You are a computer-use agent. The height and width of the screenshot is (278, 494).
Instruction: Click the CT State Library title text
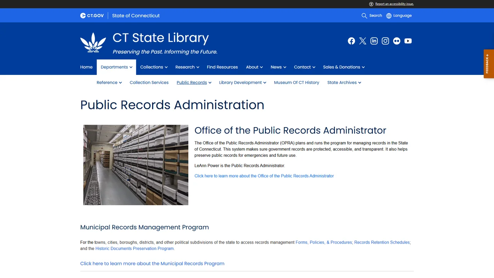(161, 38)
